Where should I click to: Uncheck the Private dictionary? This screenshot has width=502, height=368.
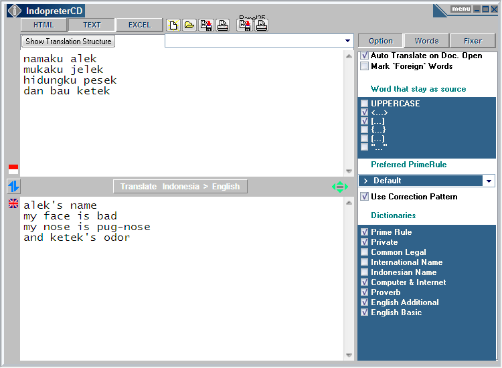click(364, 242)
